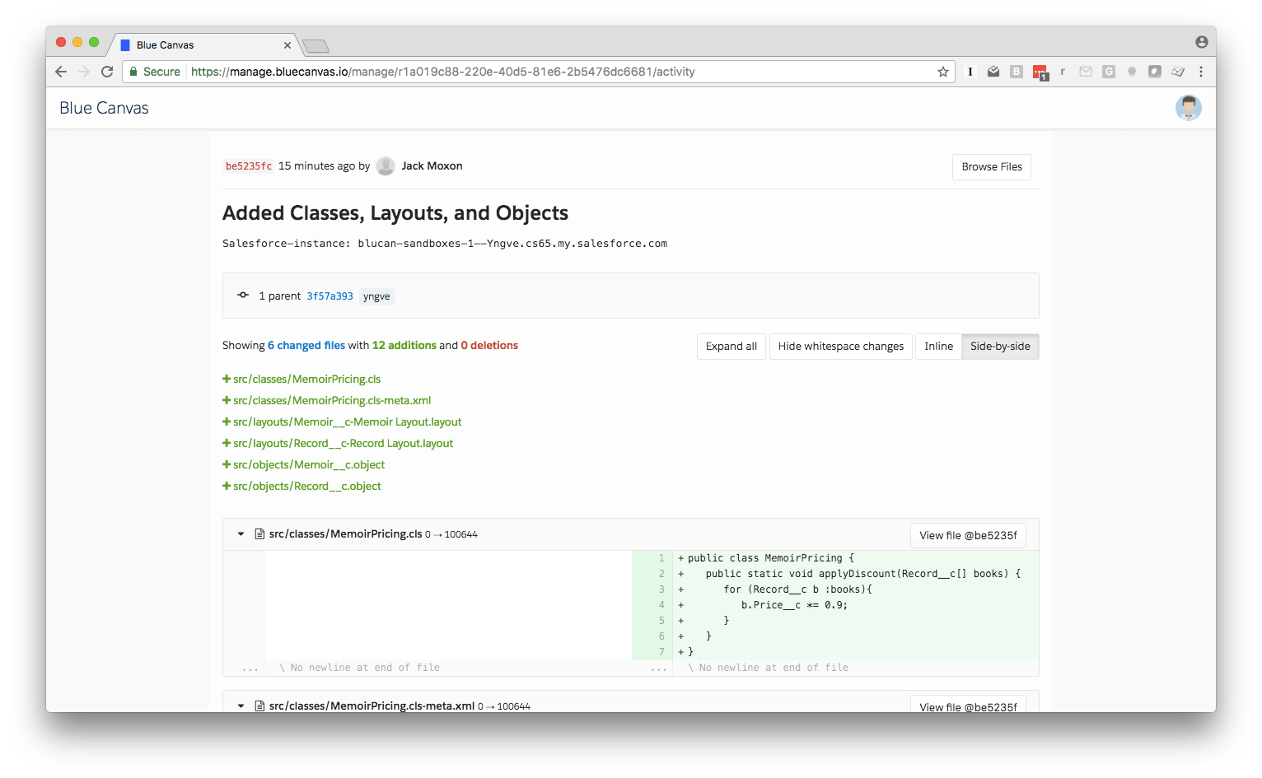View file @be5235f for MemoirPricing.cls-meta.xml
This screenshot has height=778, width=1262.
(968, 706)
